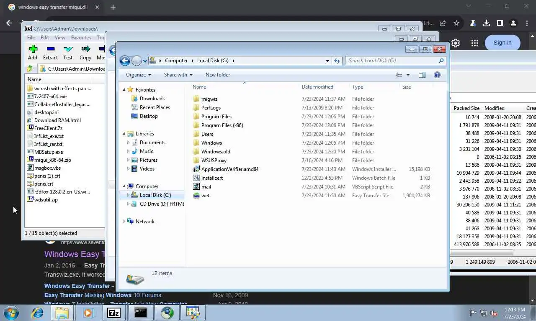Click Chrome downloads icon
The height and width of the screenshot is (321, 536).
[x=486, y=23]
